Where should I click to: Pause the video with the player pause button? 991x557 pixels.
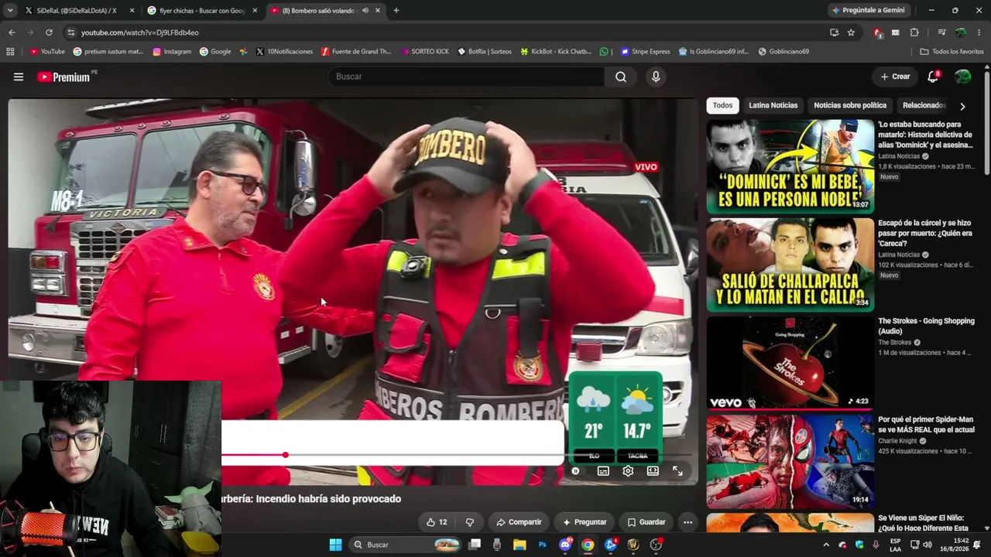pos(575,471)
